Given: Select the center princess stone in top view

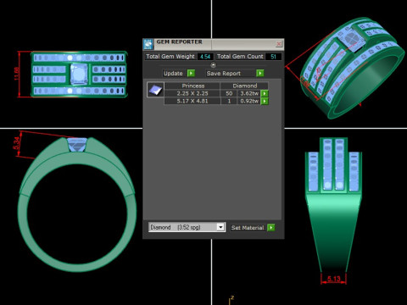Looking at the screenshot, I should [79, 74].
